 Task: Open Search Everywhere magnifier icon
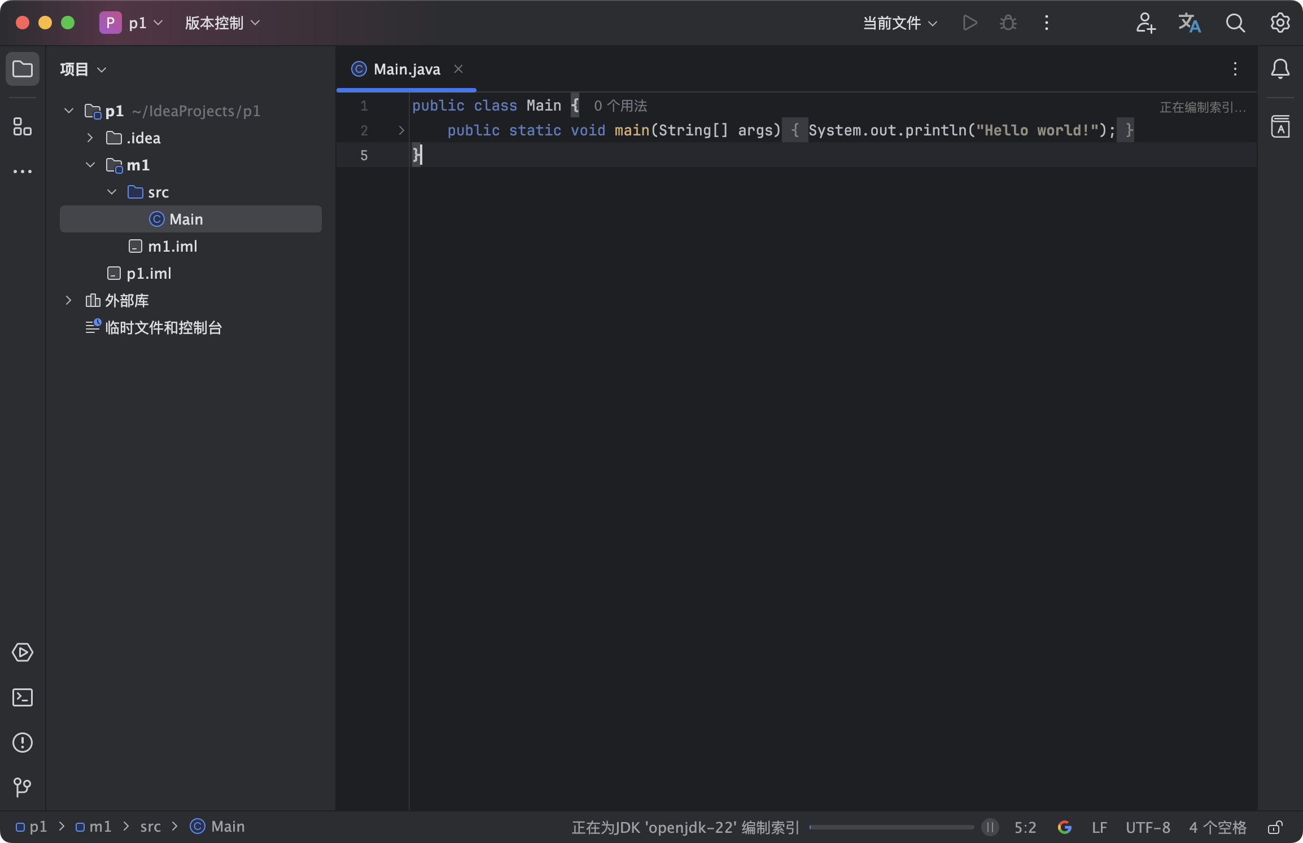tap(1235, 23)
